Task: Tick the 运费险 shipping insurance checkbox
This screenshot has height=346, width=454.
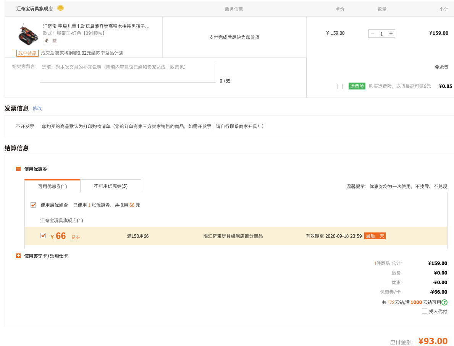Action: click(x=340, y=86)
